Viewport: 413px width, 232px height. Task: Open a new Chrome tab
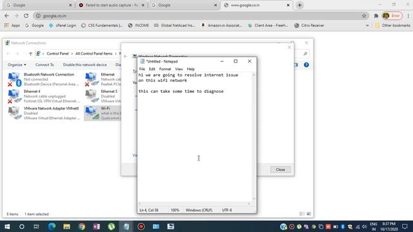pyautogui.click(x=299, y=5)
